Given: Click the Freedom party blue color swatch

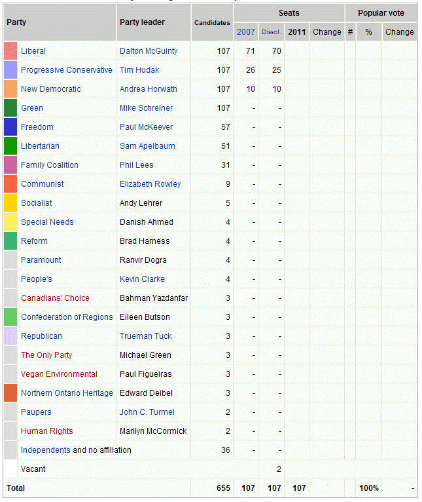Looking at the screenshot, I should click(x=10, y=127).
